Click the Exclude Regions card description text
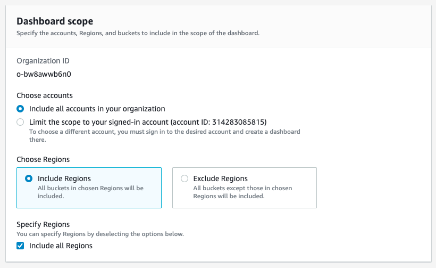Viewport: 436px width, 268px height. [242, 192]
